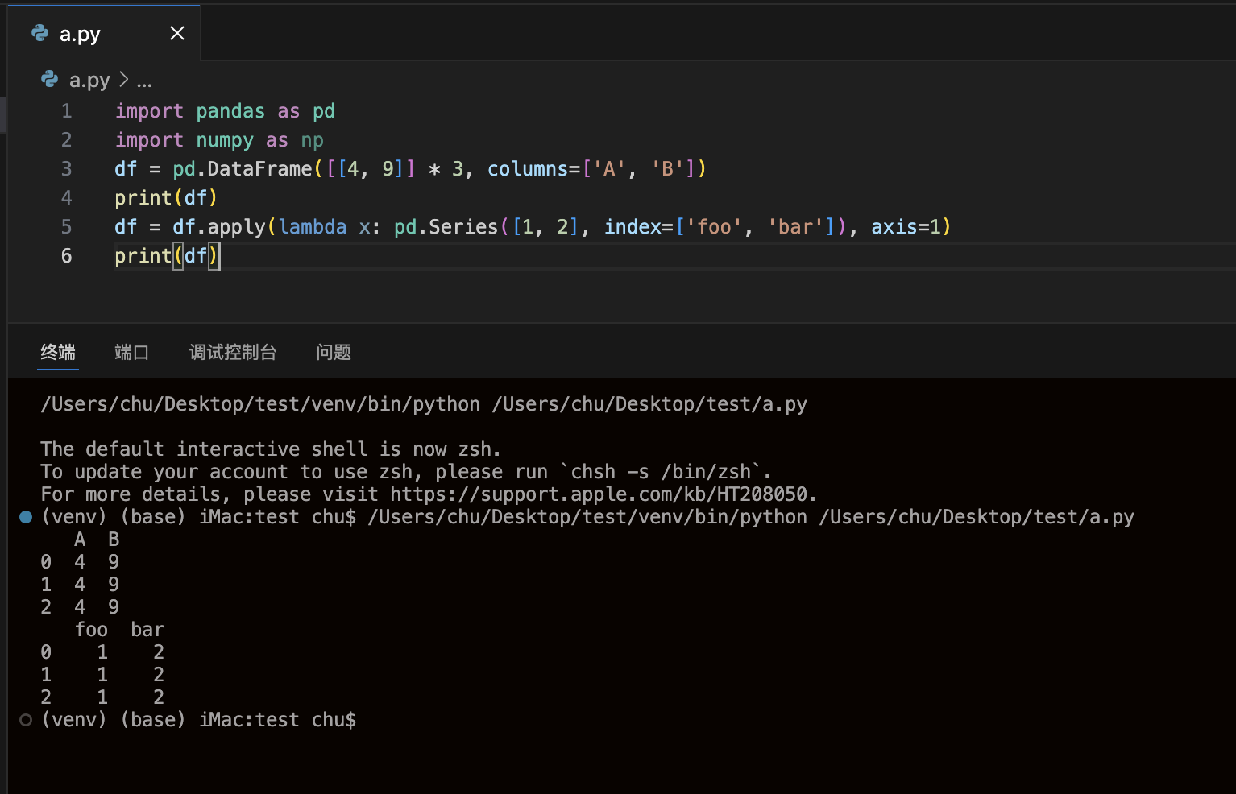The image size is (1236, 794).
Task: Place the cursor on the lambda keyword
Action: click(313, 227)
